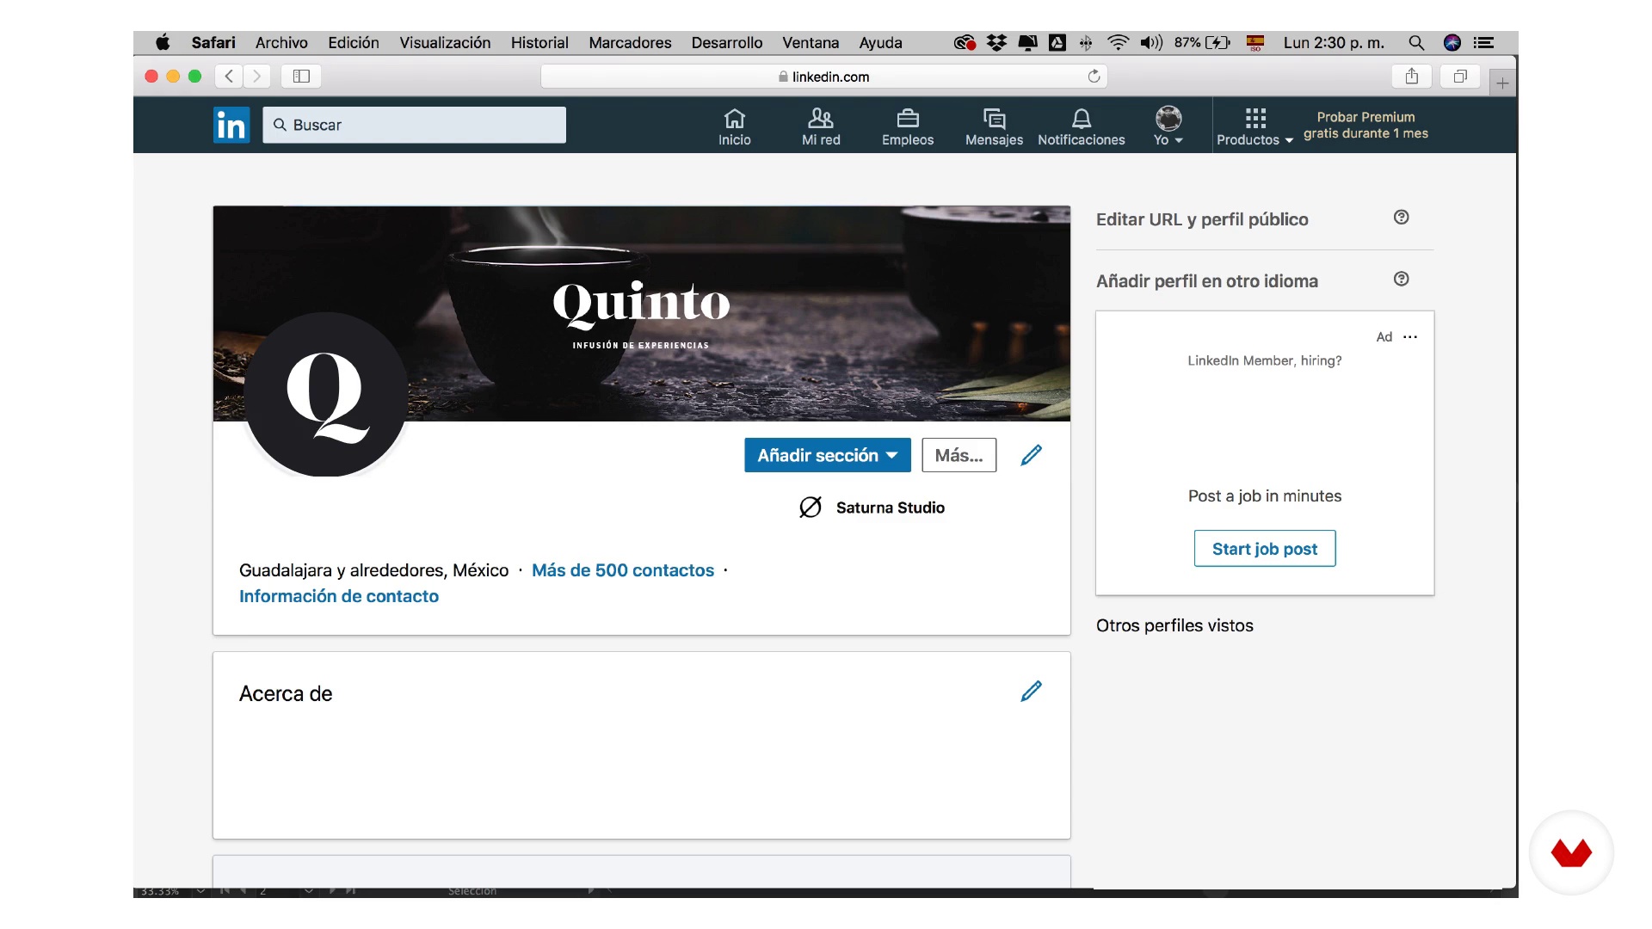Go forward with Safari forward arrow
The height and width of the screenshot is (929, 1652).
click(256, 77)
